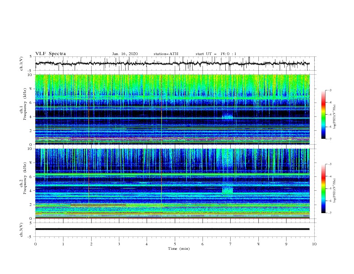Click time axis tick label "0"
The width and height of the screenshot is (354, 274).
tap(35, 244)
